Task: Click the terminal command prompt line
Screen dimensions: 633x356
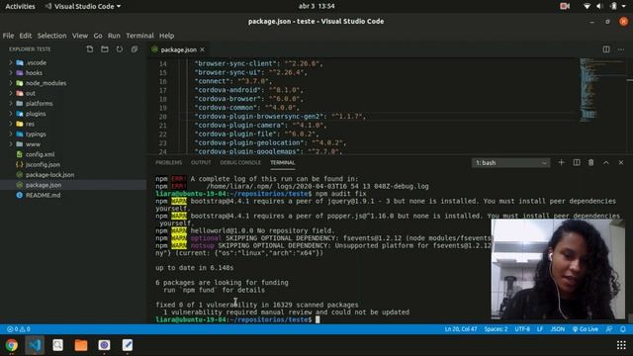Action: [x=238, y=319]
